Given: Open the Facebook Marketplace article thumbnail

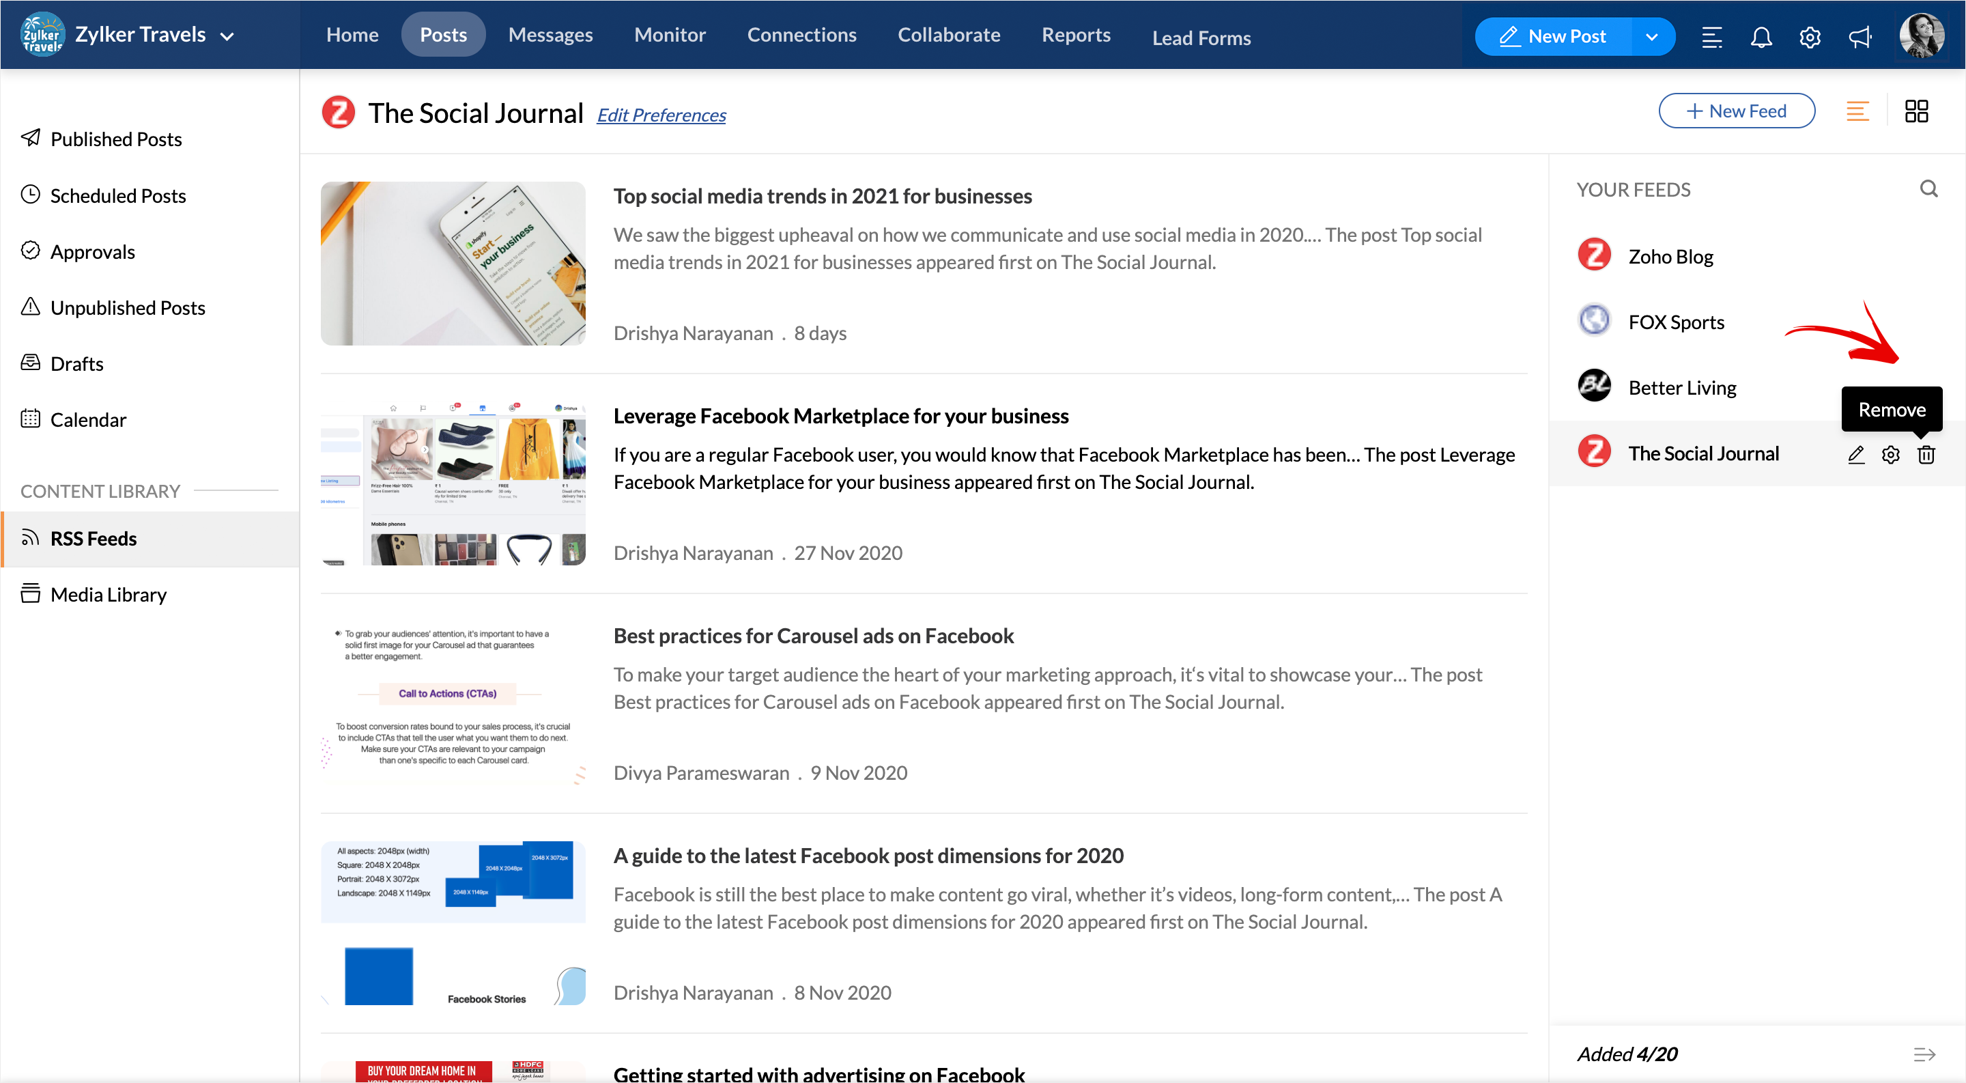Looking at the screenshot, I should (x=453, y=483).
